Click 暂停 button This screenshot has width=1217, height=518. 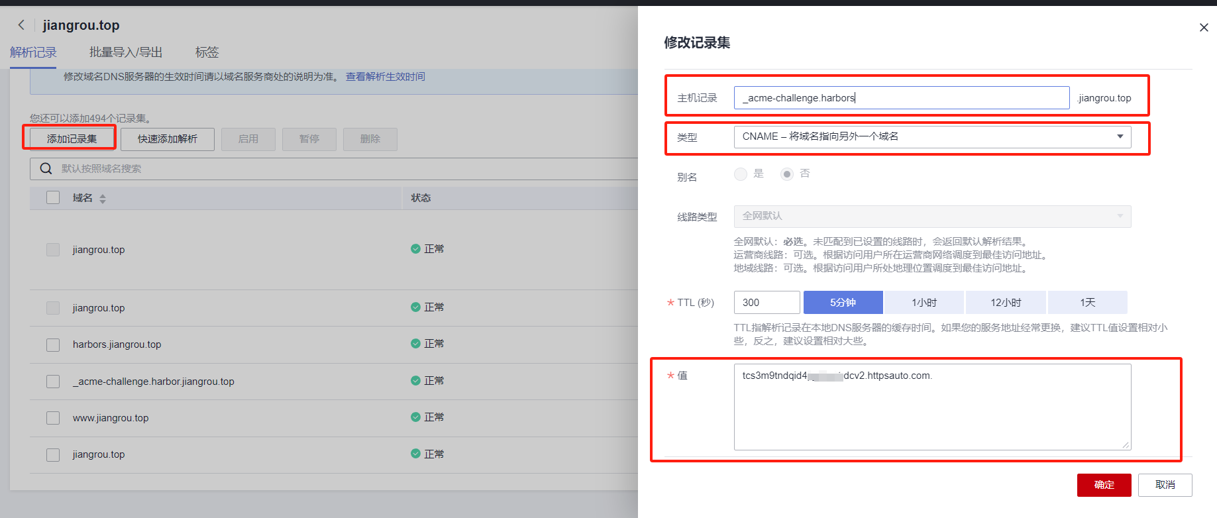point(309,139)
